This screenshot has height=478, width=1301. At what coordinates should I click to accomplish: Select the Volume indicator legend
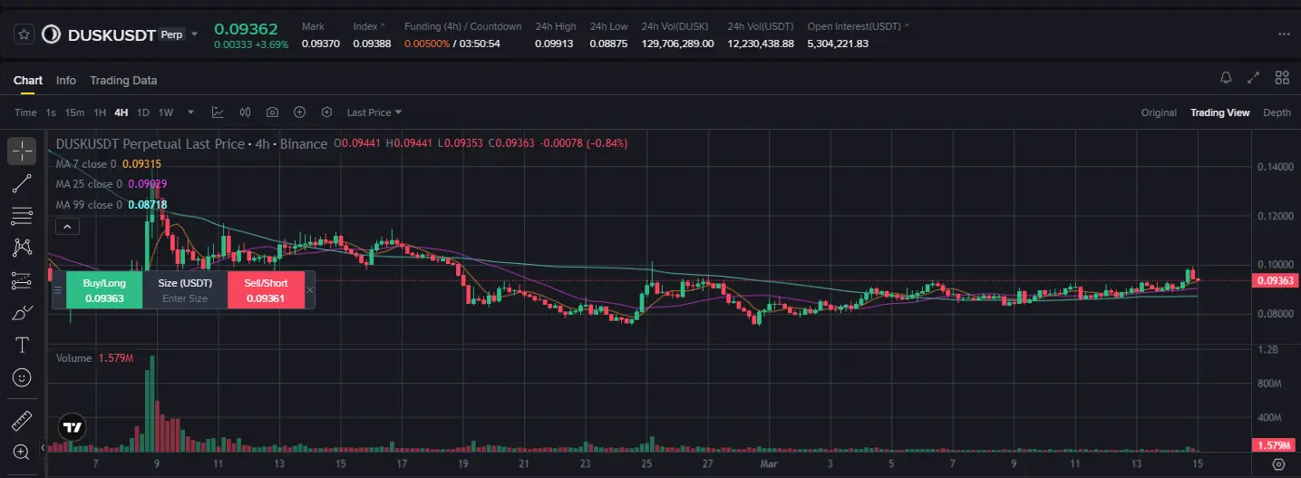coord(94,358)
